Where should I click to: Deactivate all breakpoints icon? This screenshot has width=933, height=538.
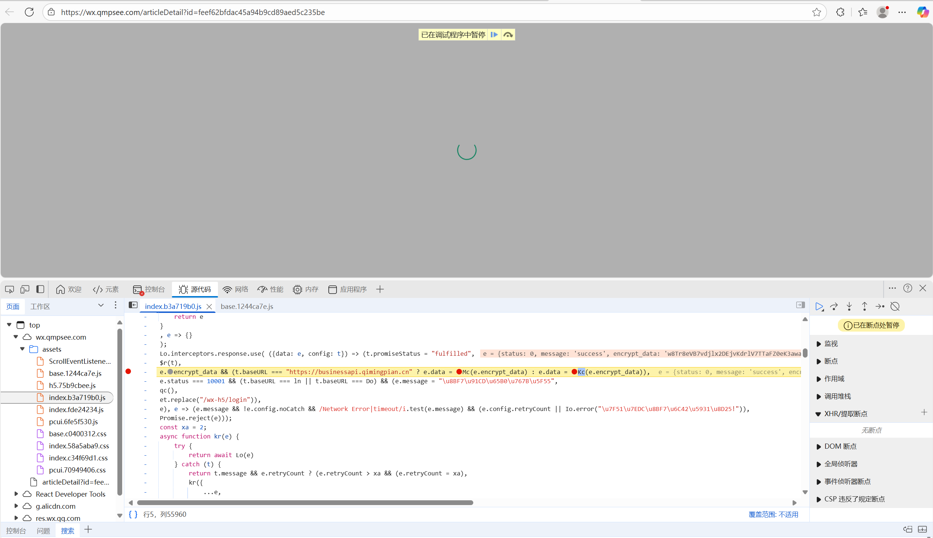(x=895, y=306)
